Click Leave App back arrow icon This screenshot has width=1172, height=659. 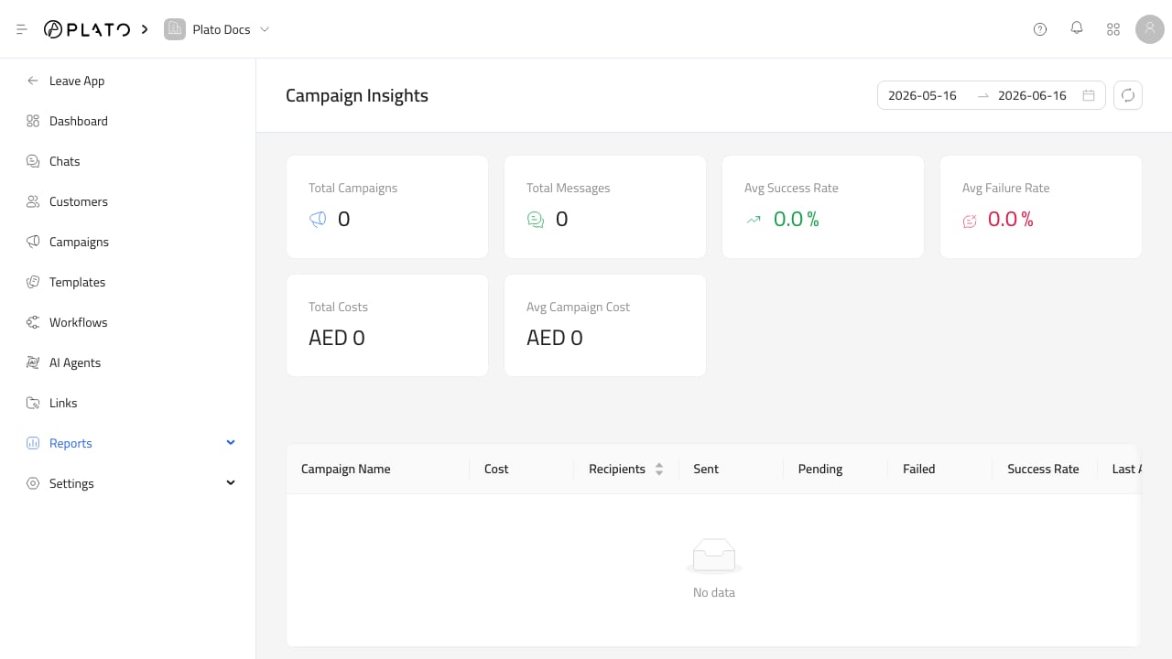coord(33,81)
